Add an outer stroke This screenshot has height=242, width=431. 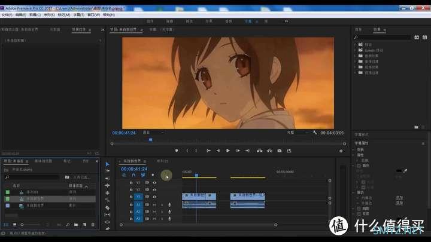tap(399, 203)
